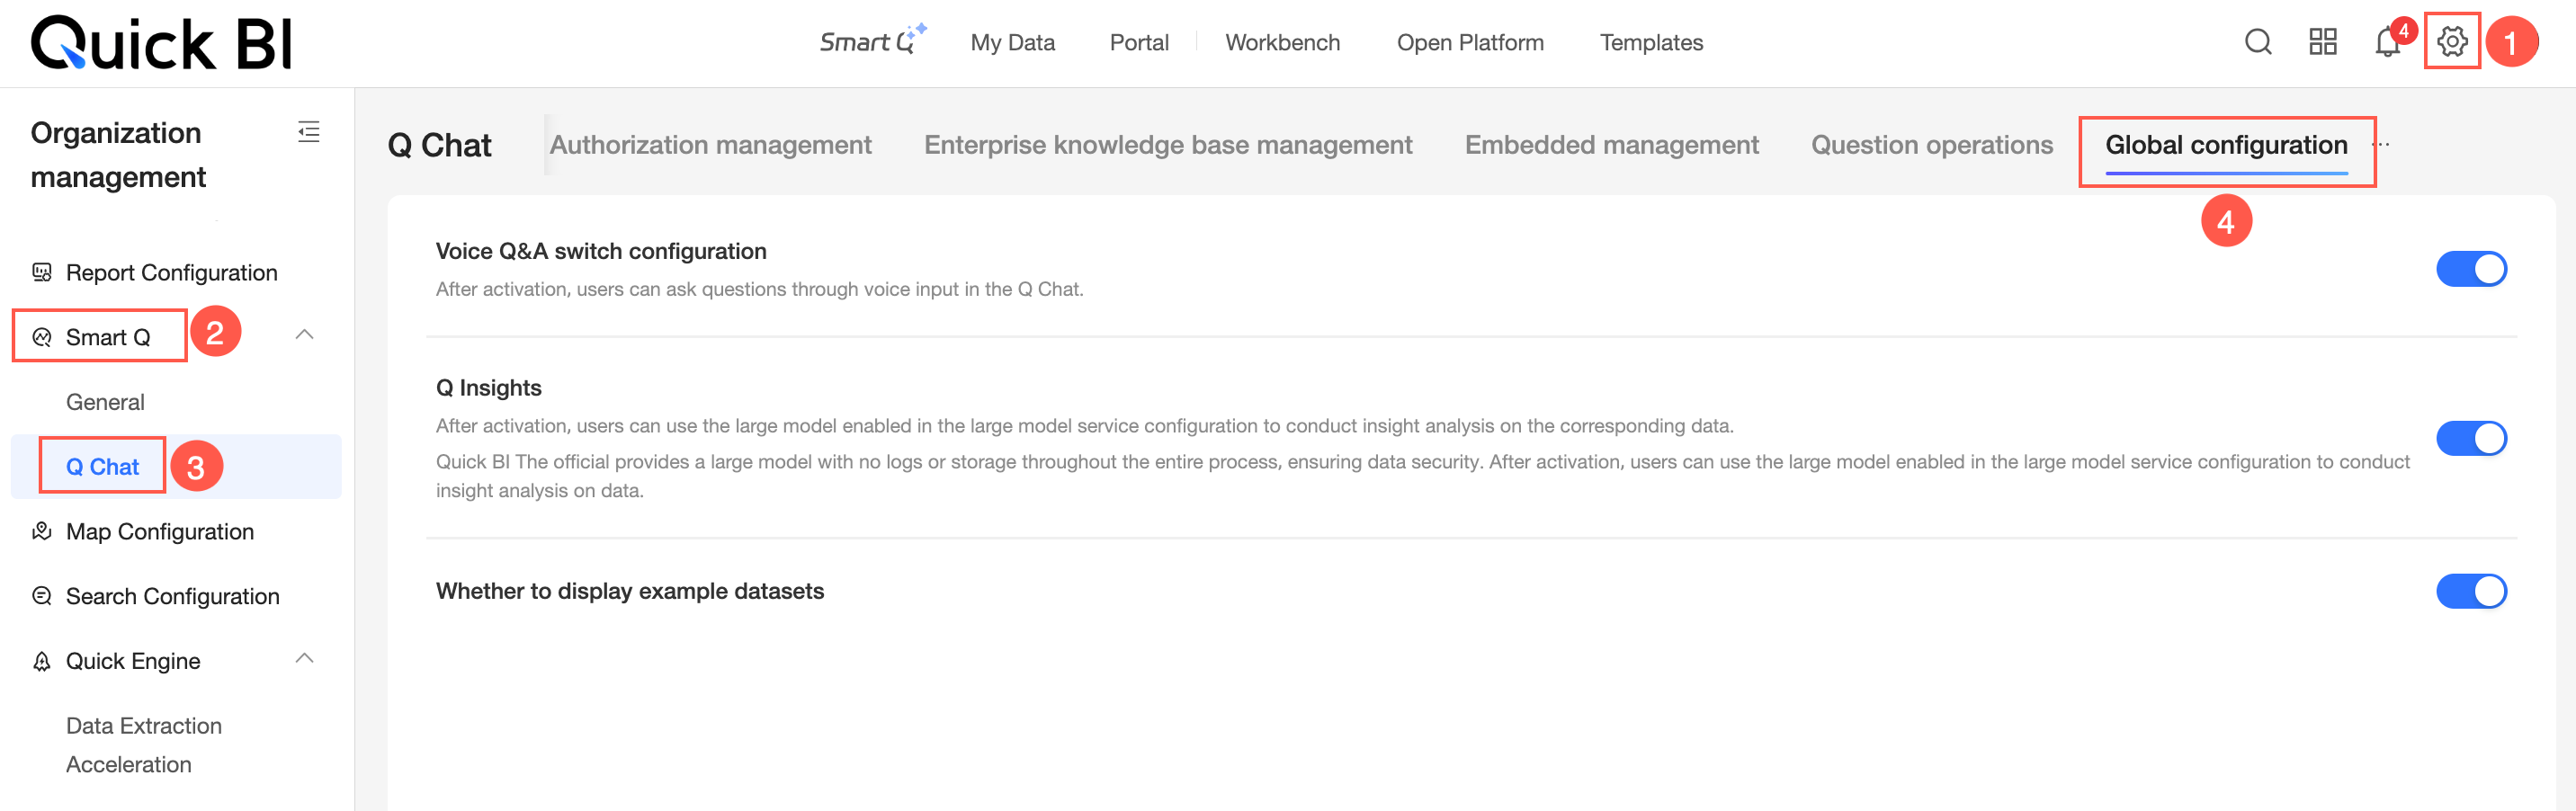Click the search magnifier icon
The width and height of the screenshot is (2576, 811).
coord(2258,42)
